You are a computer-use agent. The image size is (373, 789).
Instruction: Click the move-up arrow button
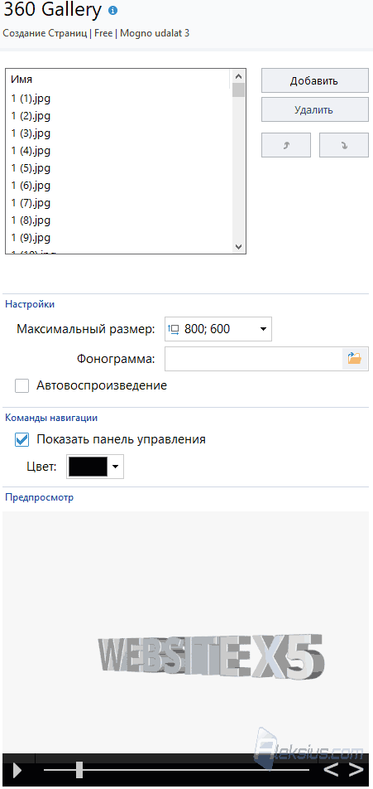[286, 145]
